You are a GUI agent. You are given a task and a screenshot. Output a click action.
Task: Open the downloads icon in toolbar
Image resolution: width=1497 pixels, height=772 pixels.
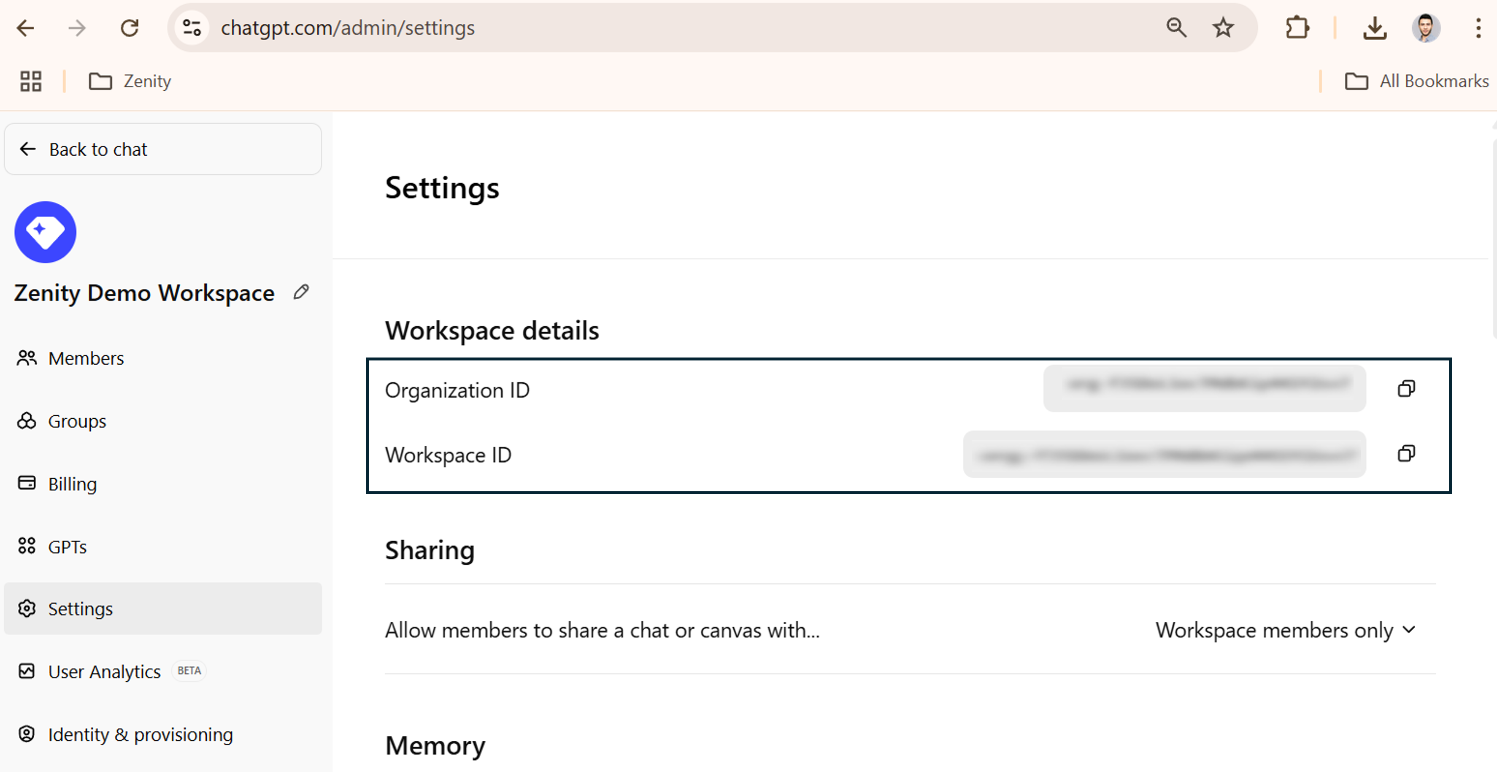click(1374, 27)
